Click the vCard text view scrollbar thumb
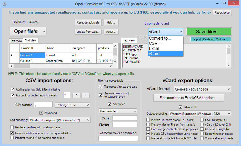Image resolution: width=241 pixels, height=146 pixels. pyautogui.click(x=228, y=51)
